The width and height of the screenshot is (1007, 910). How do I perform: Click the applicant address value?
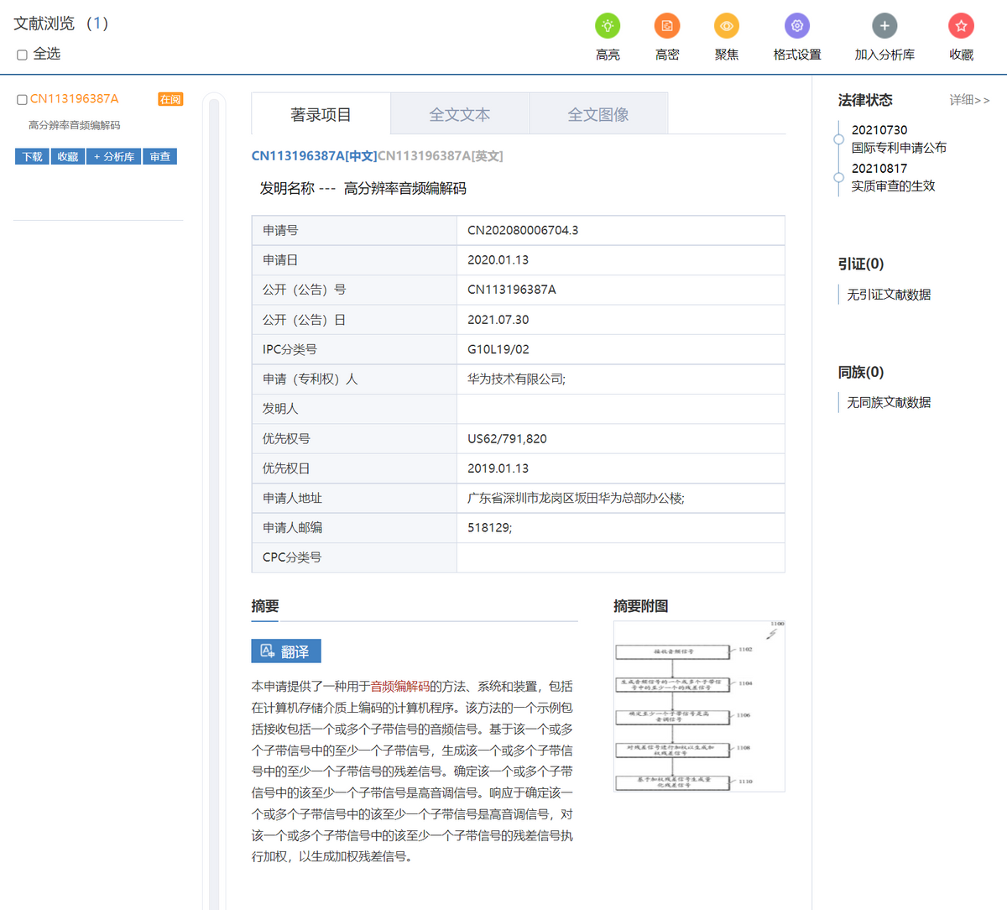coord(576,499)
